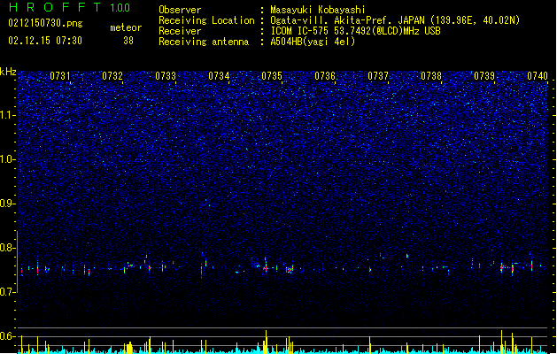Click the 0740 time marker
This screenshot has height=354, width=557.
538,76
